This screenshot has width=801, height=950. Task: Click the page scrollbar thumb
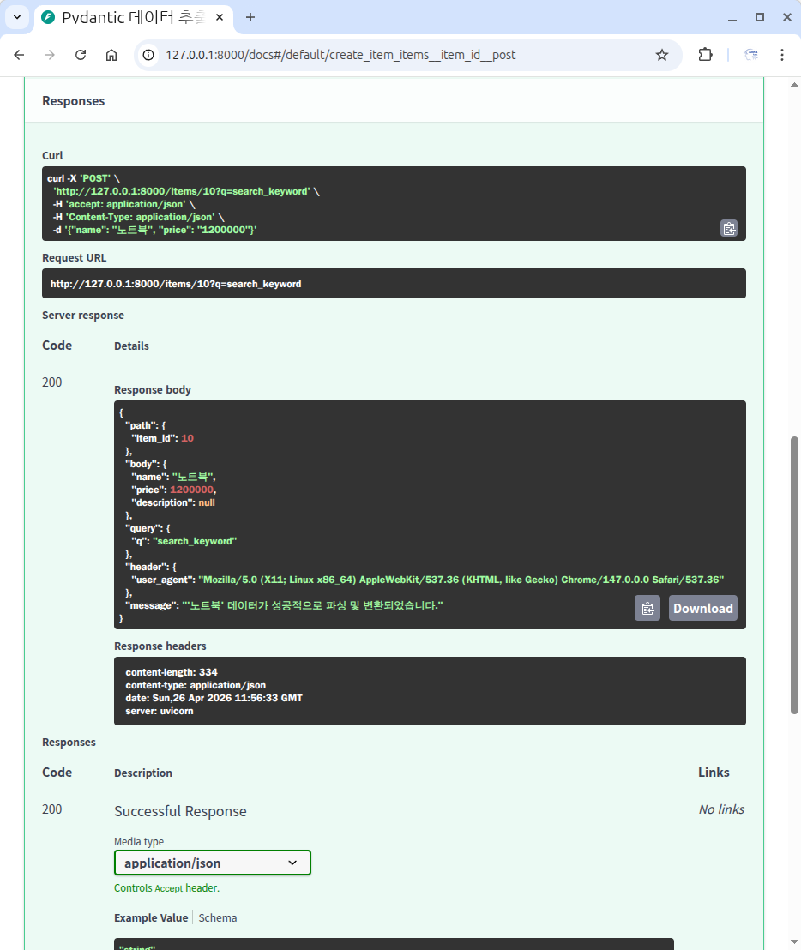tap(794, 575)
